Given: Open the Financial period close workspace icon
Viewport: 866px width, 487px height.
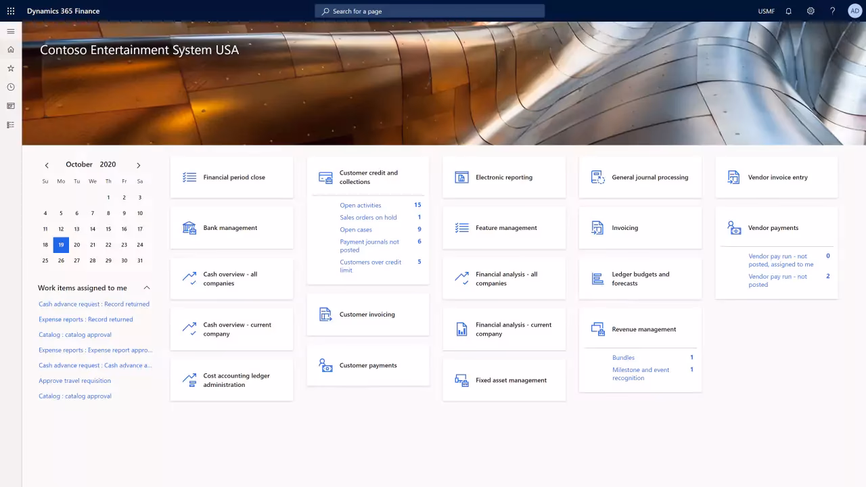Looking at the screenshot, I should (191, 177).
